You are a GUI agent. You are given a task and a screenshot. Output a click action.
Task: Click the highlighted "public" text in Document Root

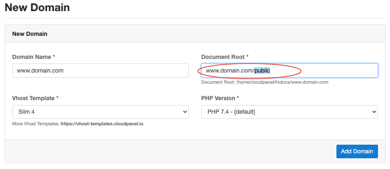(x=262, y=71)
